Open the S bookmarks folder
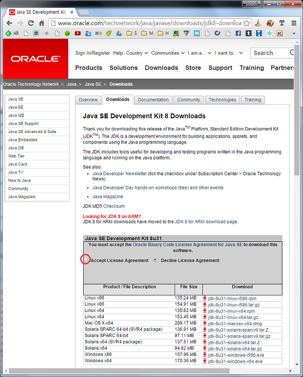This screenshot has width=303, height=377. point(132,33)
